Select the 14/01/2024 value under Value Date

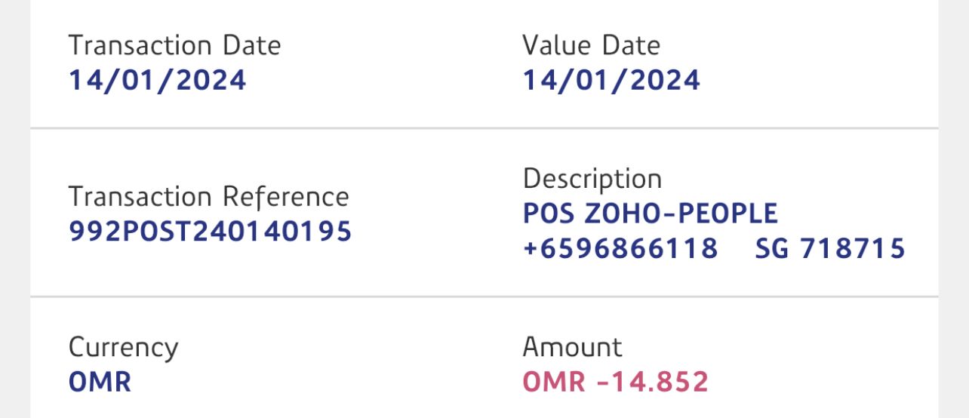(x=611, y=81)
